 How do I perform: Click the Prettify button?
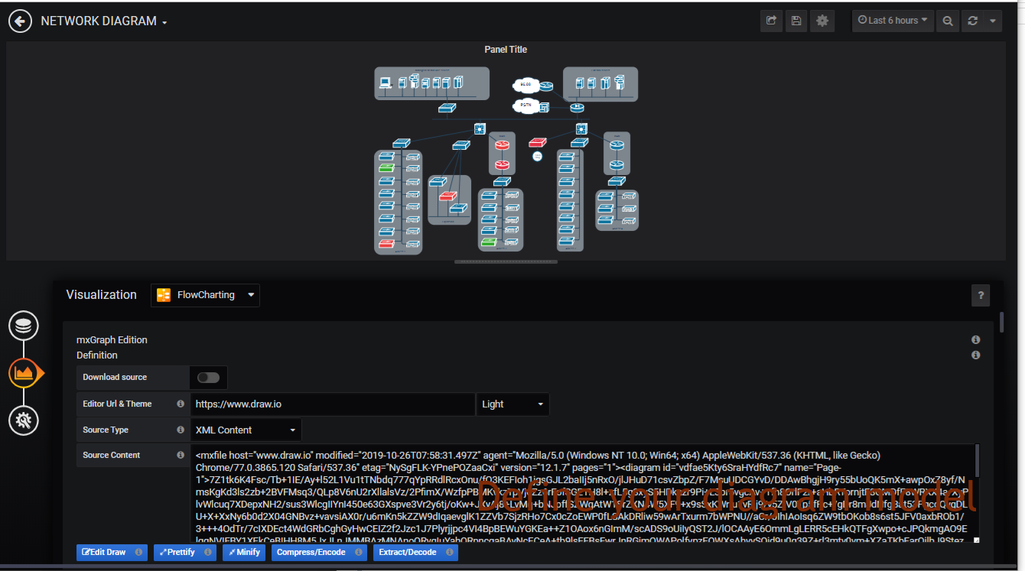coord(181,552)
